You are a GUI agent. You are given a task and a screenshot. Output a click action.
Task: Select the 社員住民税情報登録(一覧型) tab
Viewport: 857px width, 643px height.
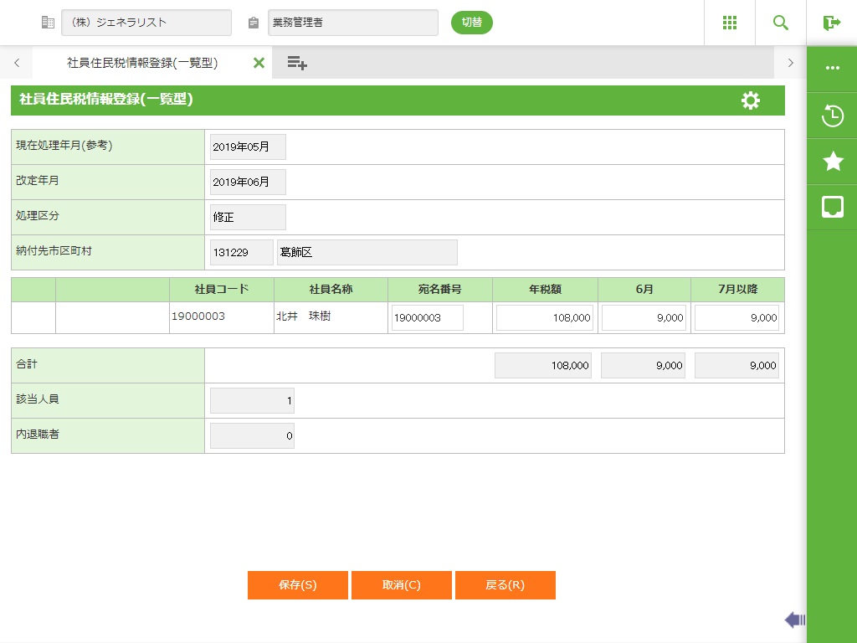142,63
